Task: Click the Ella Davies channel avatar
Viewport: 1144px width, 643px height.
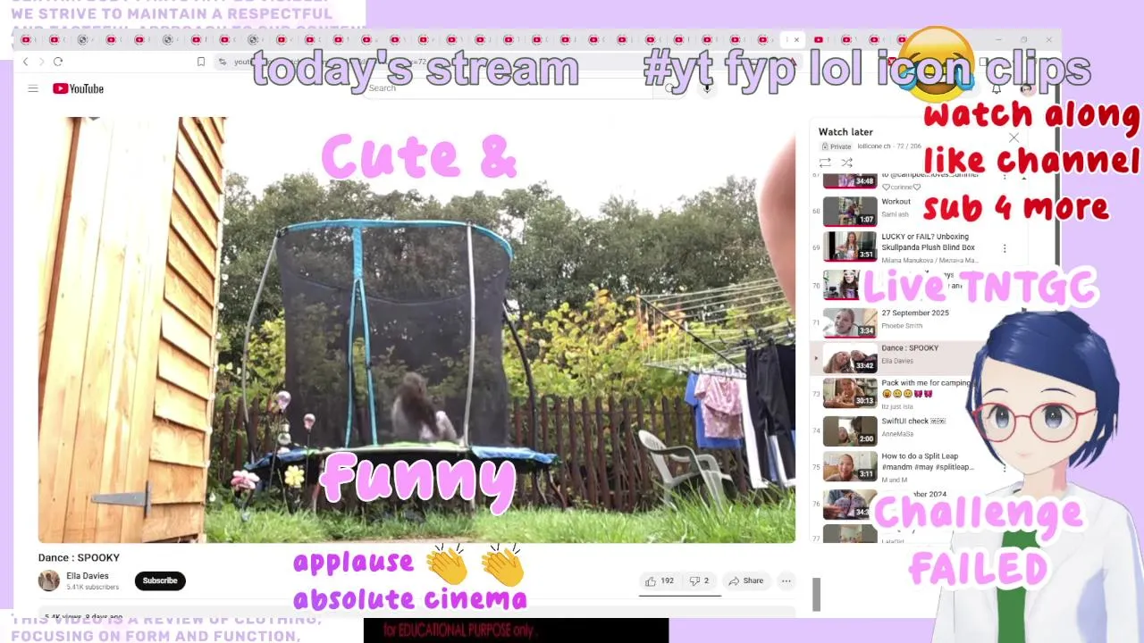Action: click(x=49, y=580)
